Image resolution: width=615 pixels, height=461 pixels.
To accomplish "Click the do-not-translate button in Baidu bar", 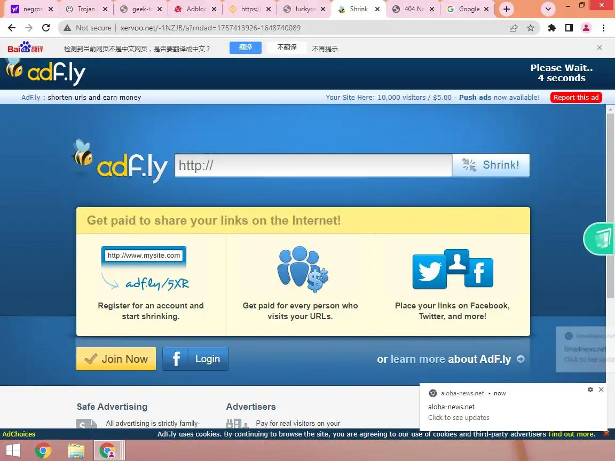I will (287, 47).
